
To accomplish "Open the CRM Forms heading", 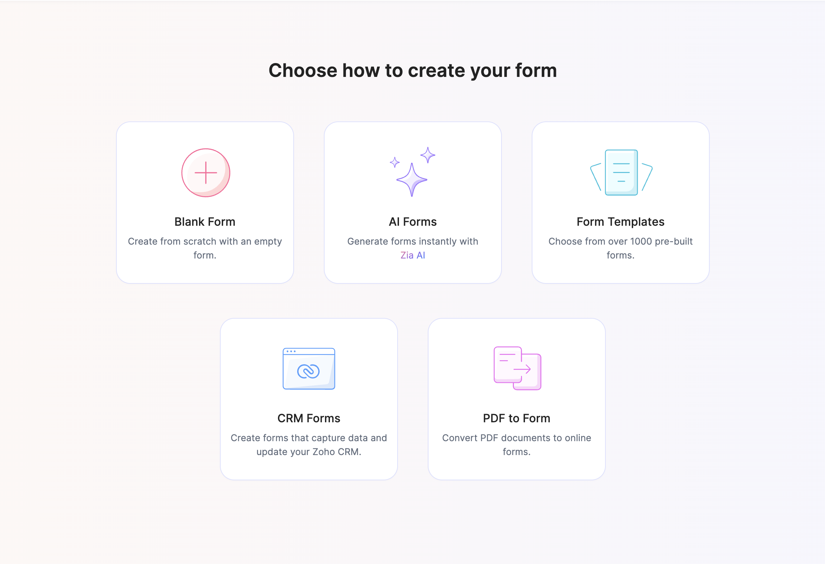I will [x=309, y=418].
